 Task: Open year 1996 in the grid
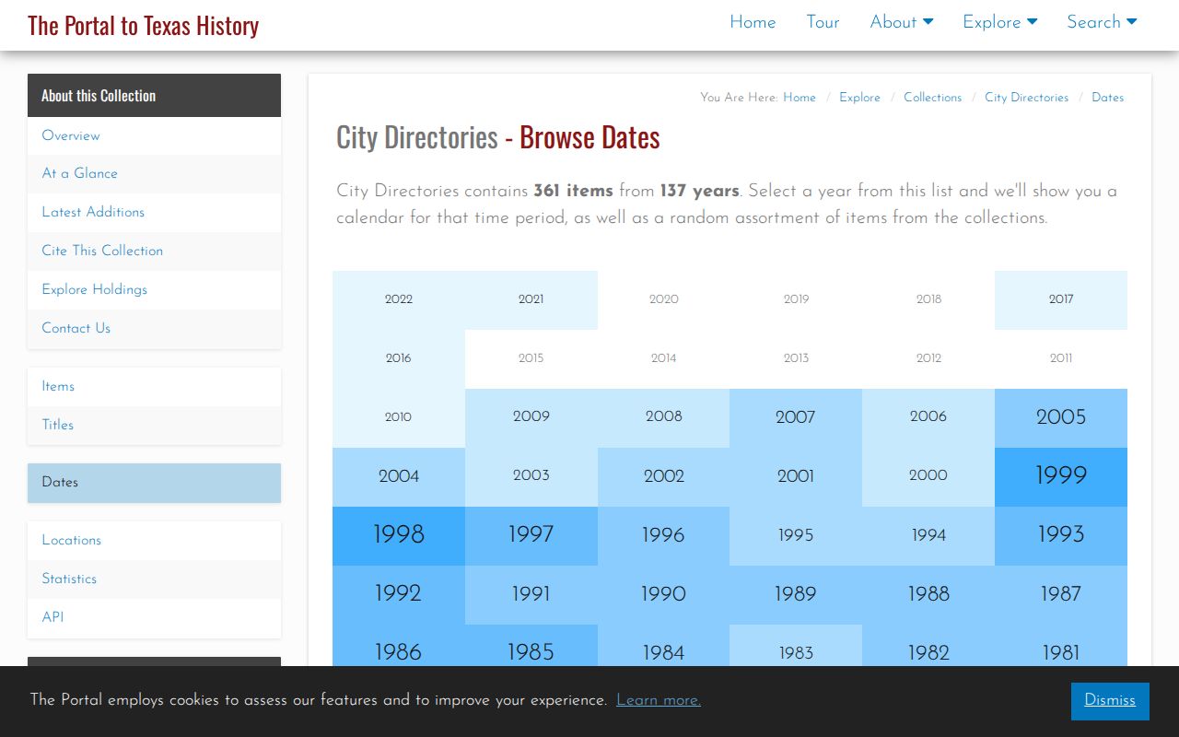pos(663,535)
